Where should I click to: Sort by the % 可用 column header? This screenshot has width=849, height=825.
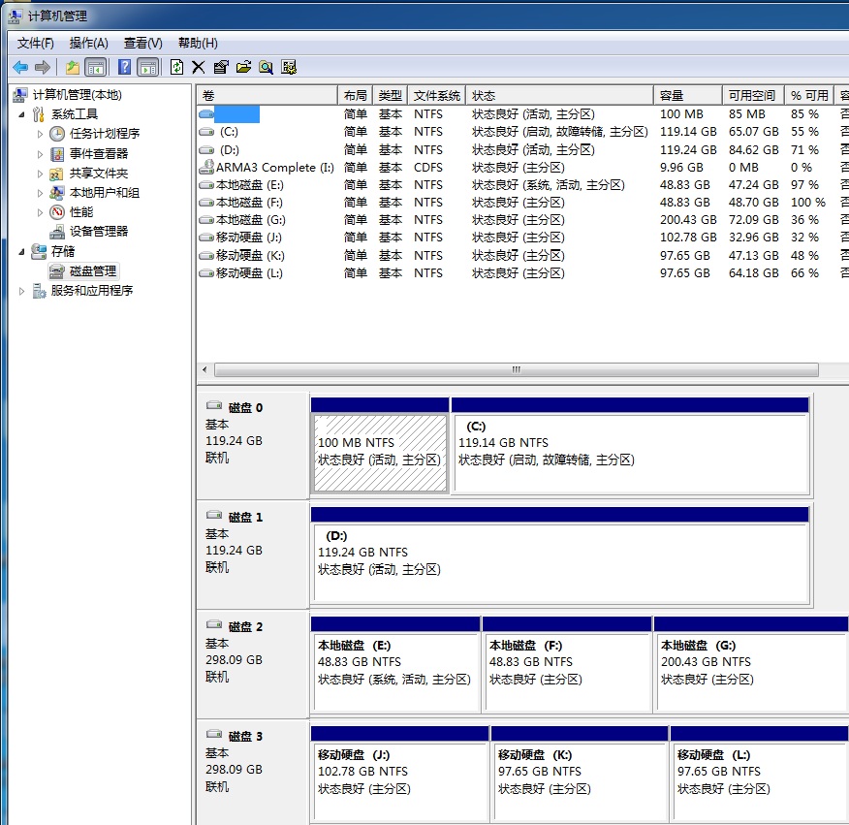[x=809, y=95]
